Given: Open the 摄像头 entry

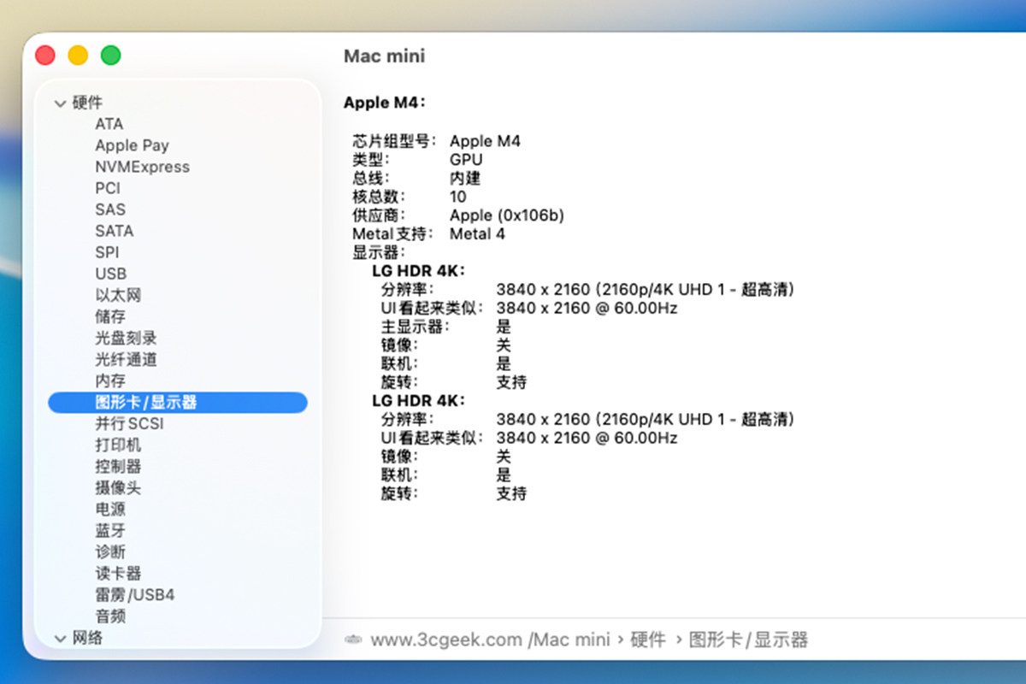Looking at the screenshot, I should pos(118,487).
